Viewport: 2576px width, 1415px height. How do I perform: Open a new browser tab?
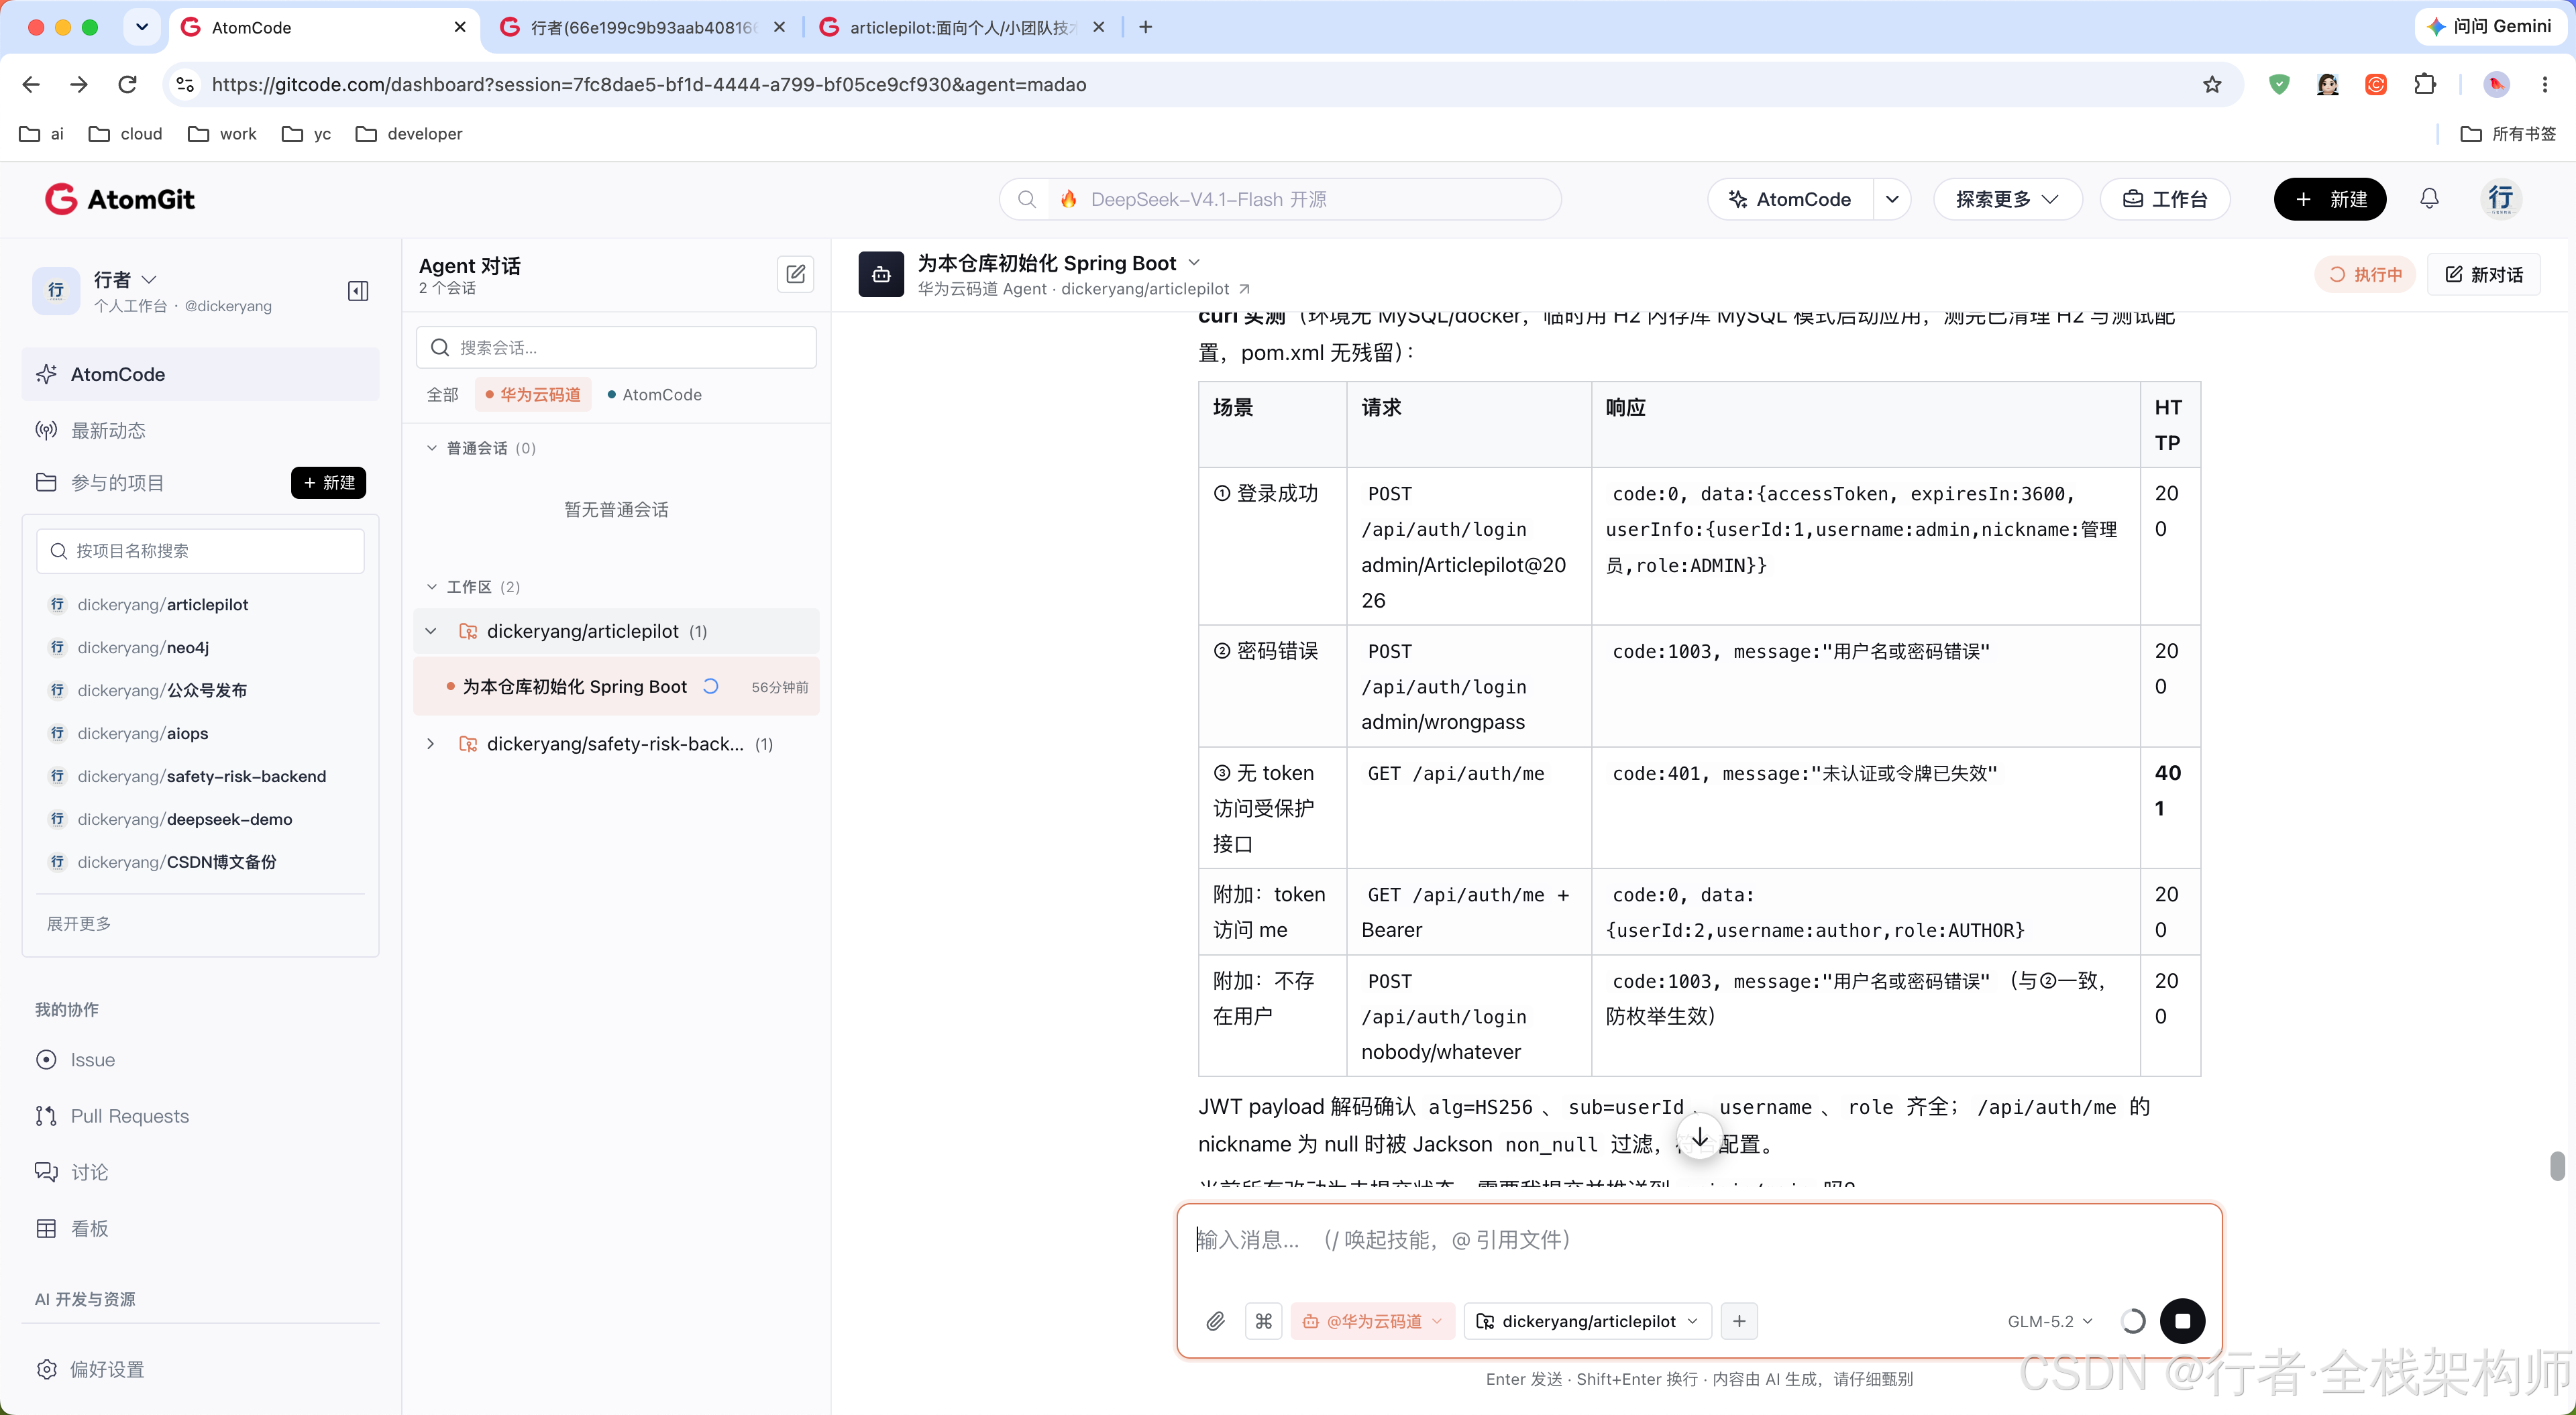click(1145, 27)
